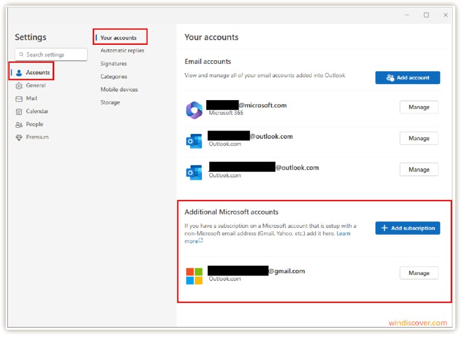Click the General gear icon
Image resolution: width=461 pixels, height=337 pixels.
(19, 86)
